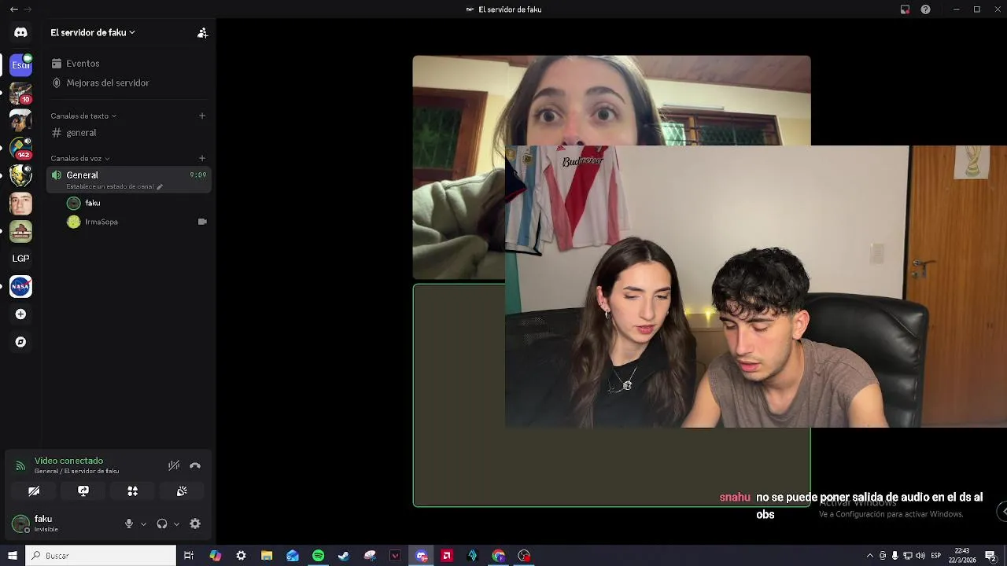Open the soundboard
The height and width of the screenshot is (566, 1007).
pyautogui.click(x=182, y=491)
